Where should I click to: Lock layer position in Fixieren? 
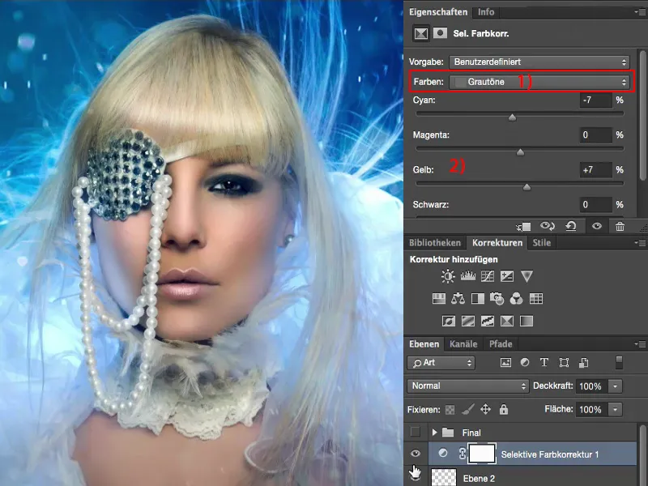point(485,410)
